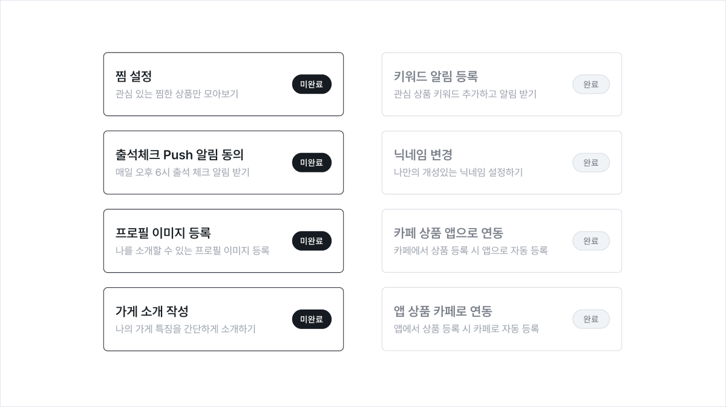This screenshot has height=407, width=726.
Task: Click the 미완료 badge on 찜 설정 card
Action: tap(312, 84)
